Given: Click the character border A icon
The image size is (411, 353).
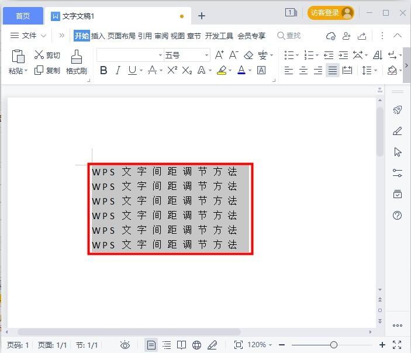Looking at the screenshot, I should [x=261, y=70].
